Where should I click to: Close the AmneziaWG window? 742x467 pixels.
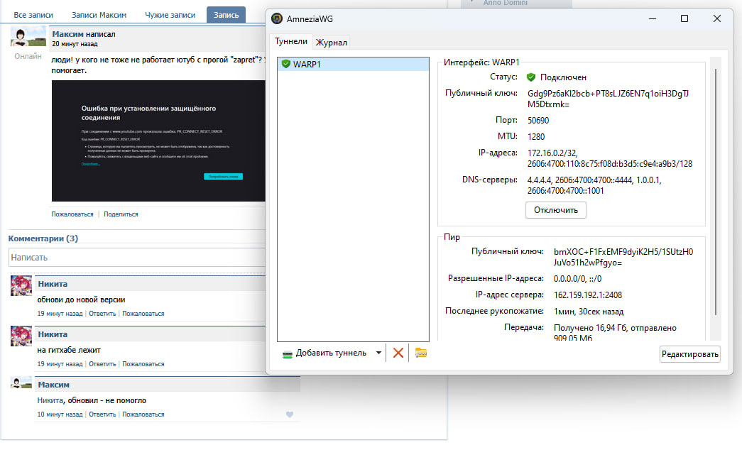tap(717, 18)
